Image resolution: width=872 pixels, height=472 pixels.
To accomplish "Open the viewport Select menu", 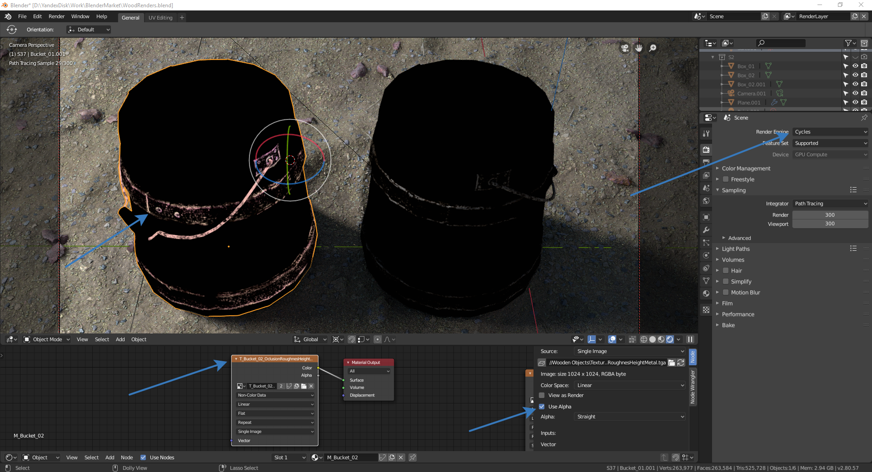I will [x=102, y=339].
